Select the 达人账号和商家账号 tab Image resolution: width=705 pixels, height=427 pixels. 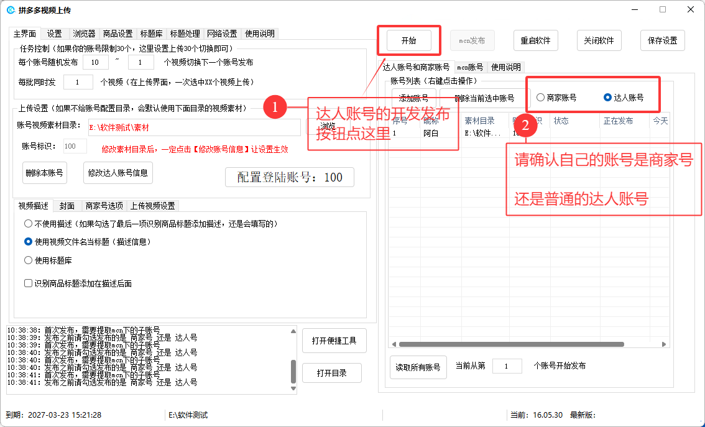[416, 67]
